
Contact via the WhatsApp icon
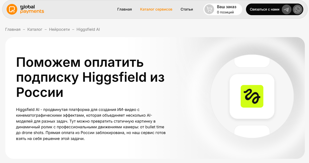[x=298, y=10]
